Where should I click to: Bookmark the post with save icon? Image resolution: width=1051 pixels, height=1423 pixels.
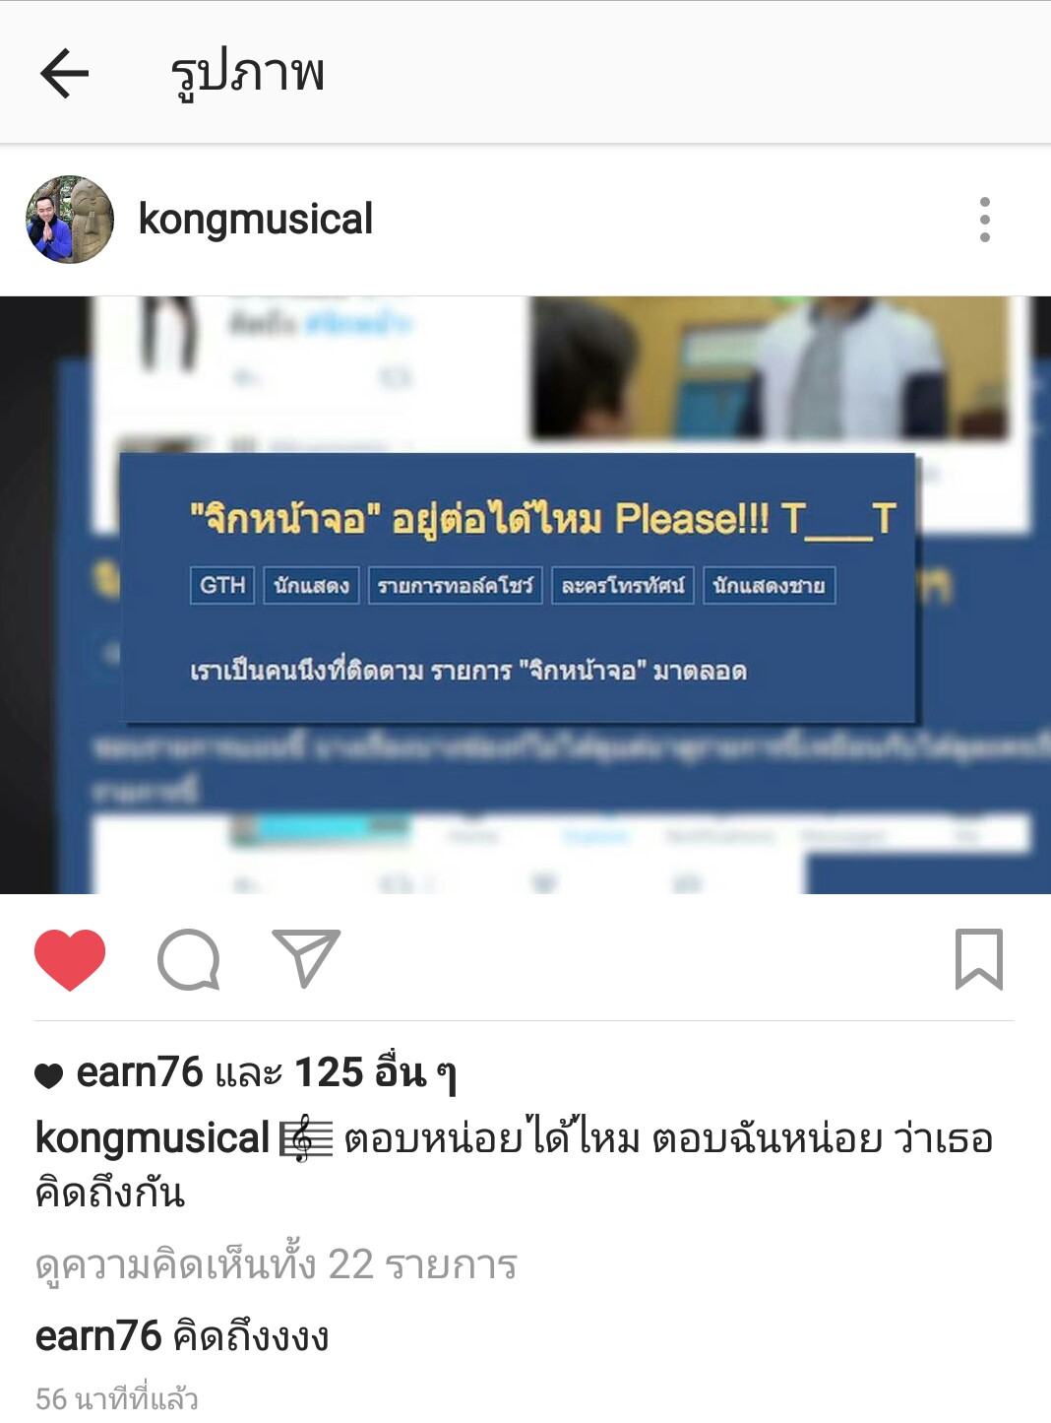click(x=979, y=958)
